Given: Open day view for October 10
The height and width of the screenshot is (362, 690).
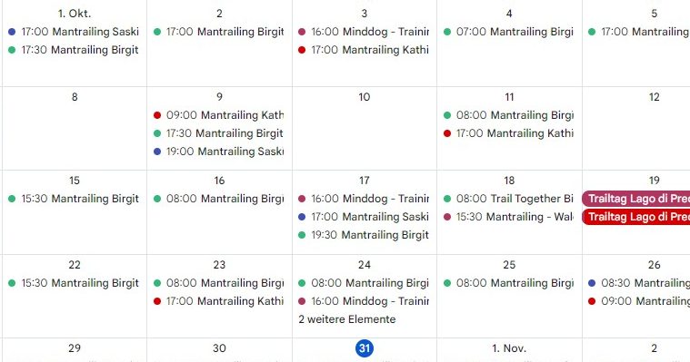Looking at the screenshot, I should click(364, 97).
